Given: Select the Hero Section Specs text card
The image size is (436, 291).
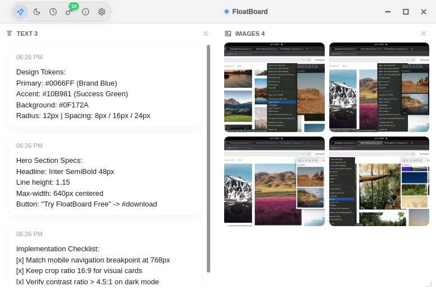Looking at the screenshot, I should (x=105, y=175).
